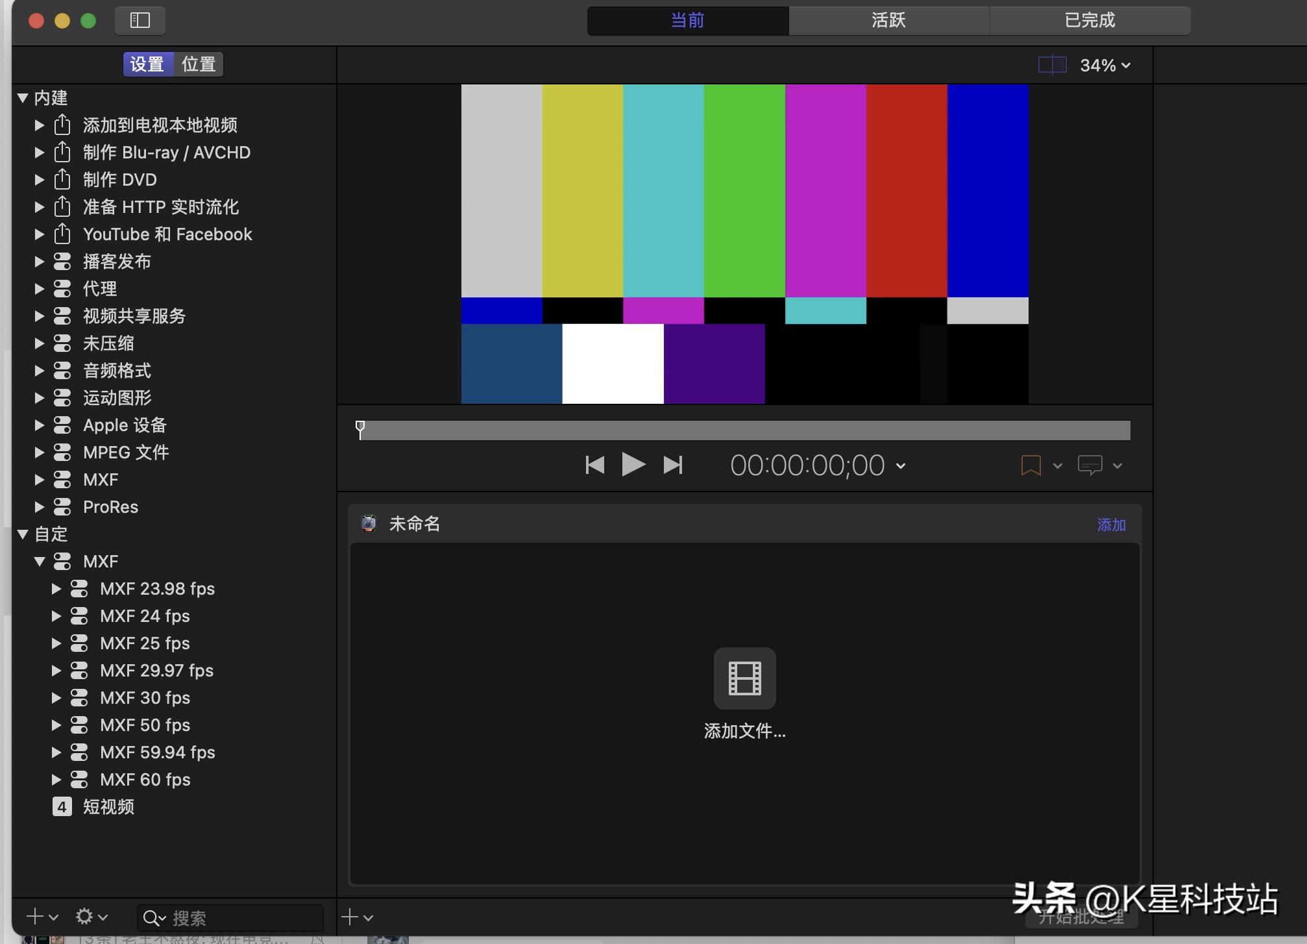Open the 已完成 tab

pos(1089,20)
